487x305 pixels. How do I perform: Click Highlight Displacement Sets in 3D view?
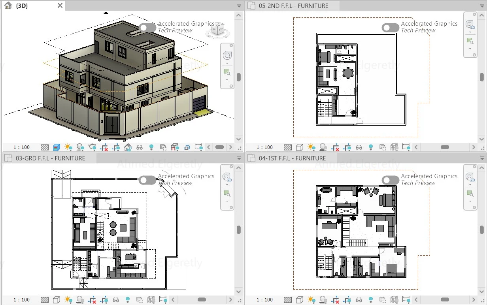click(187, 147)
